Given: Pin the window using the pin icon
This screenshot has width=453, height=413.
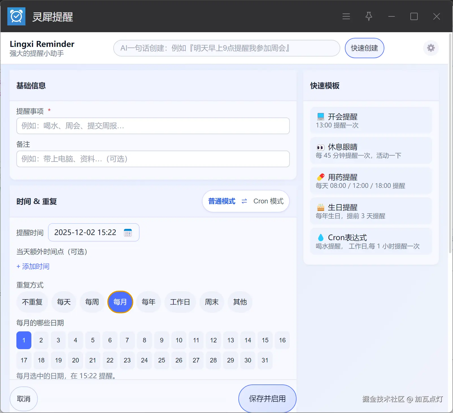Looking at the screenshot, I should [369, 16].
